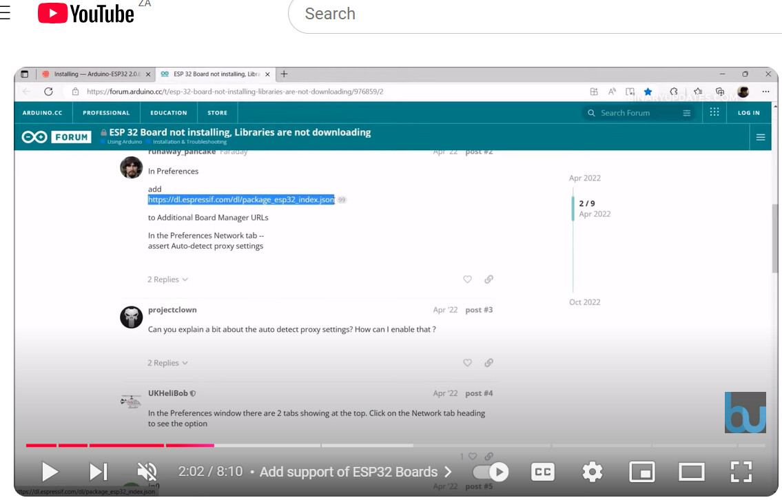The height and width of the screenshot is (500, 782).
Task: Go back in the browser
Action: [x=26, y=92]
